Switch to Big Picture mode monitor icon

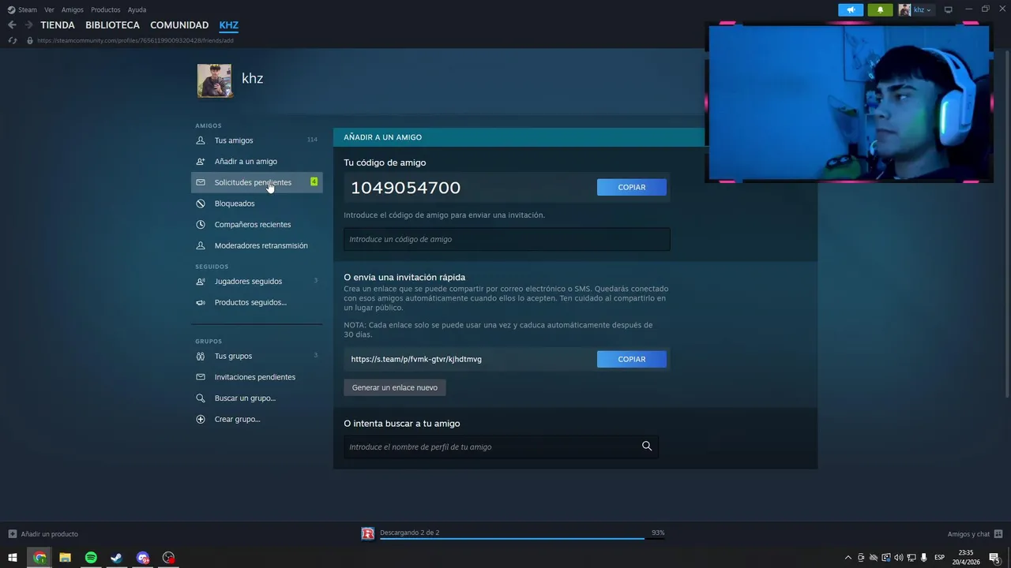click(949, 10)
